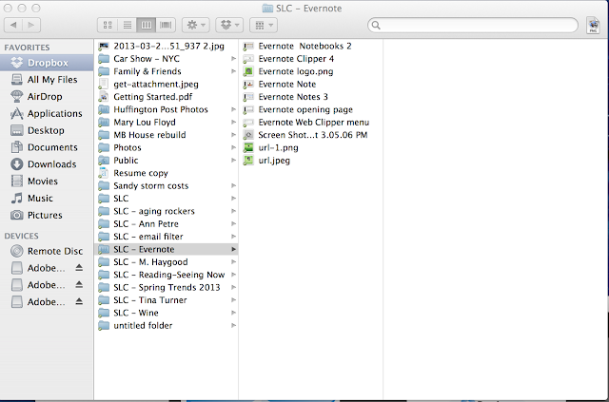Switch to Cover Flow view
The image size is (609, 402).
coord(166,26)
